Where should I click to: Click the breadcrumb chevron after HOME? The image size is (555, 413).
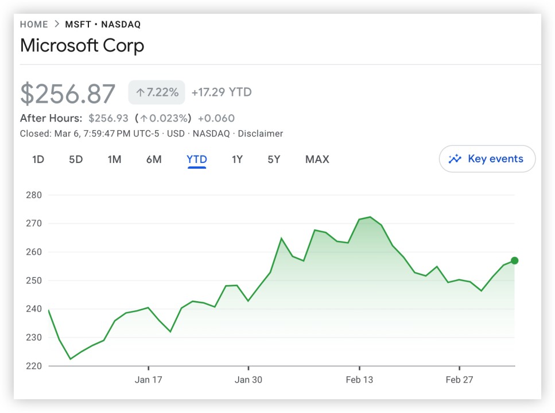tap(57, 24)
